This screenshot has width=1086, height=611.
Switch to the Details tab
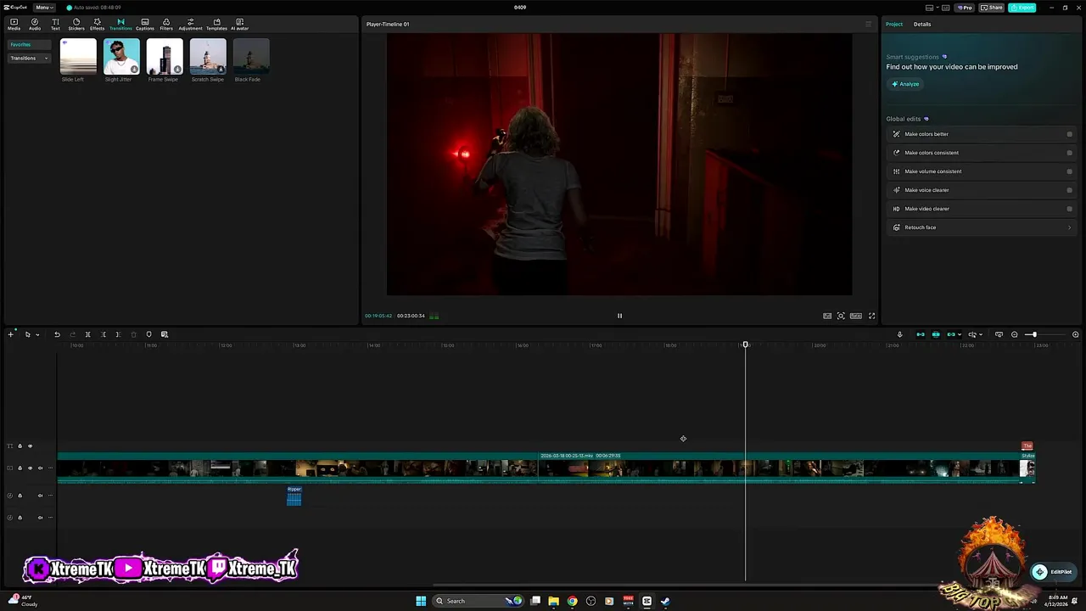point(922,24)
